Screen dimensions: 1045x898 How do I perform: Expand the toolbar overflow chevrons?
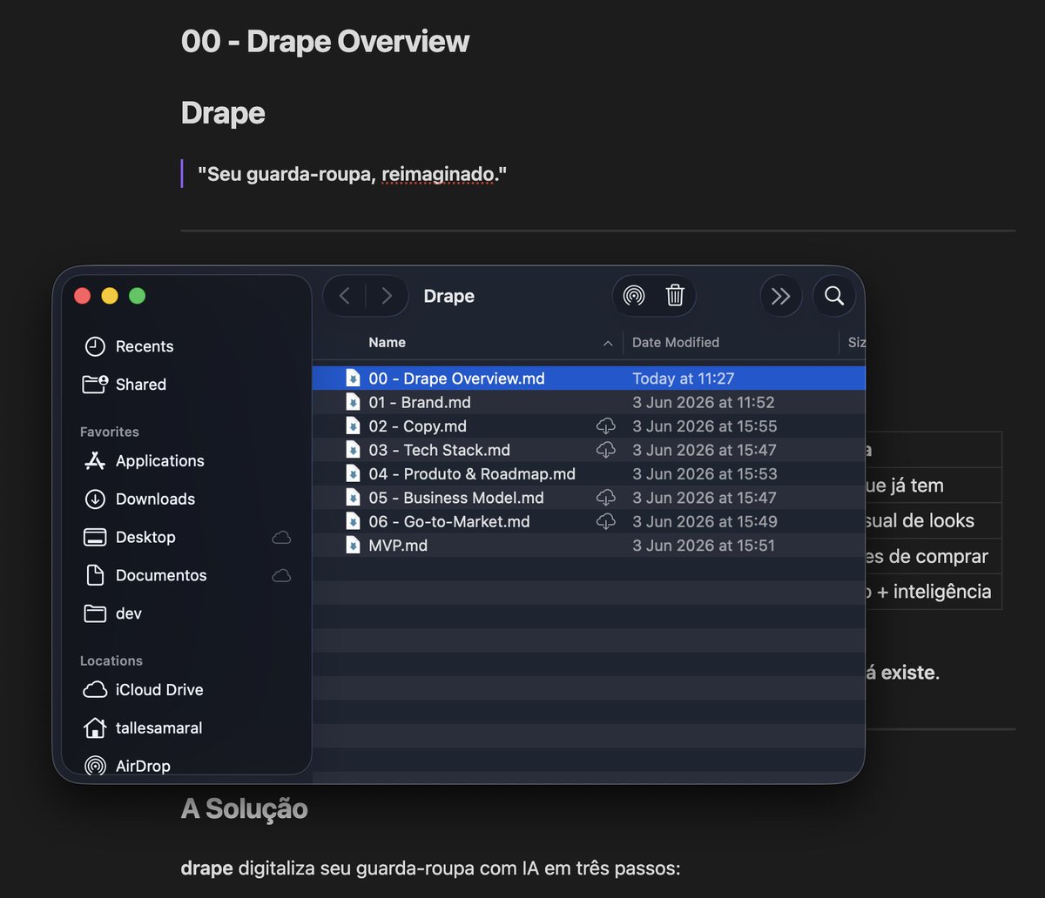(781, 297)
